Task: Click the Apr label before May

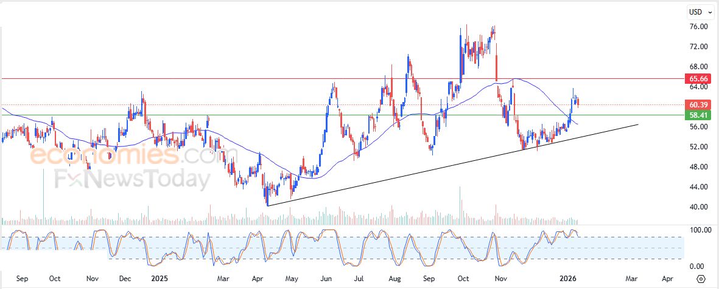Action: tap(258, 279)
